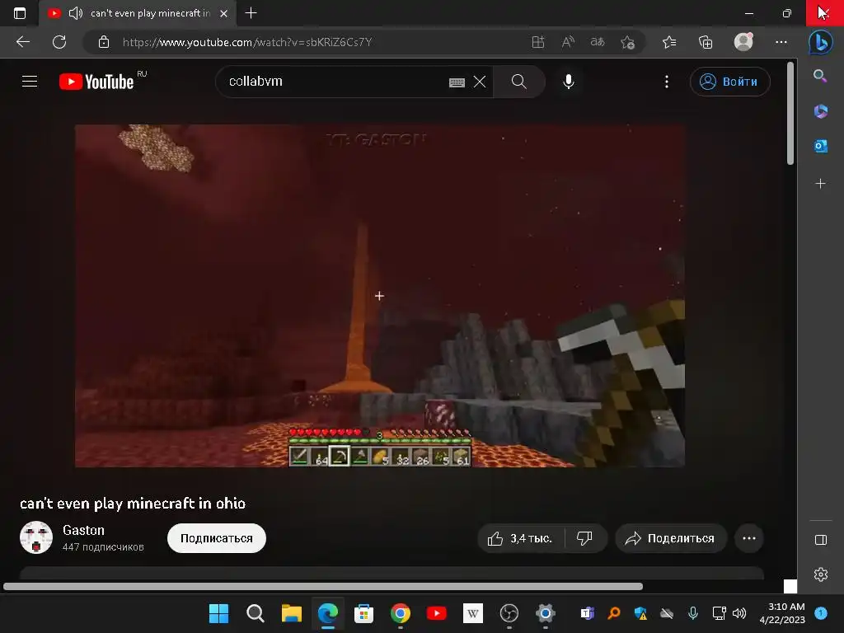Open the YouTube guide hamburger menu
Image resolution: width=844 pixels, height=633 pixels.
click(x=30, y=82)
